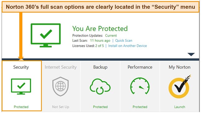Screen dimensions: 202x113
Task: Open Install on Another Device link
Action: 127,46
